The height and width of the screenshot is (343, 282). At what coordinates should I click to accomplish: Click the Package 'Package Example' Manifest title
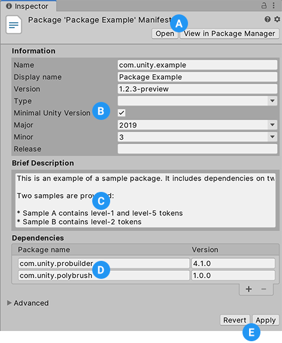pyautogui.click(x=99, y=20)
